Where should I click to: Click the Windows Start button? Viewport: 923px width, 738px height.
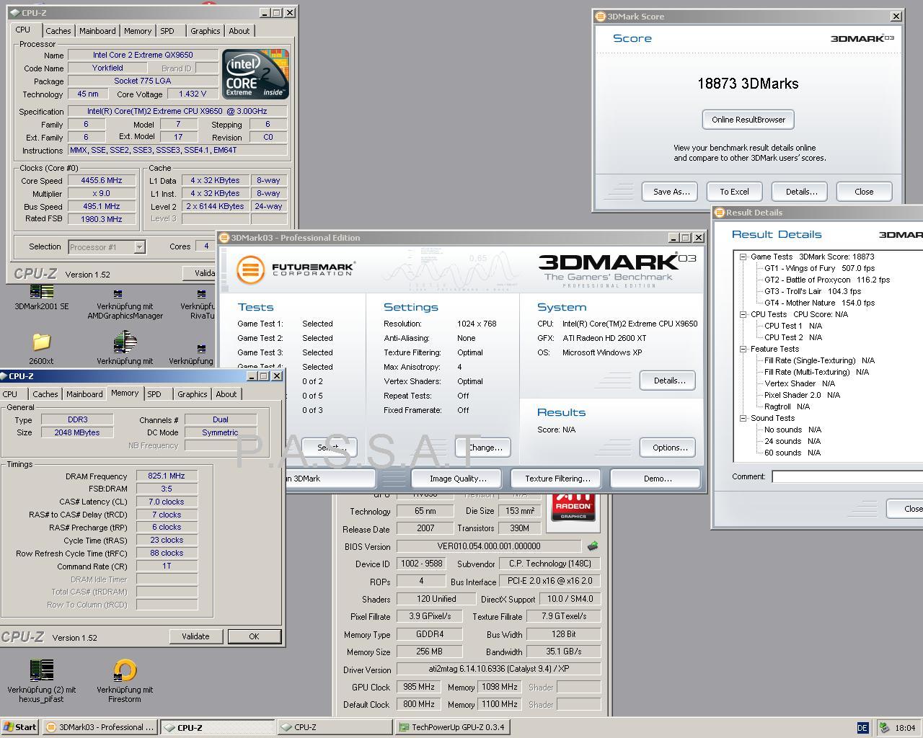point(19,727)
